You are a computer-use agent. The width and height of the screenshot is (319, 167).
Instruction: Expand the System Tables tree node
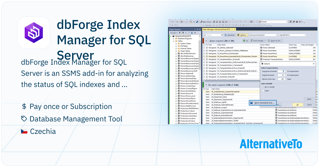176,44
